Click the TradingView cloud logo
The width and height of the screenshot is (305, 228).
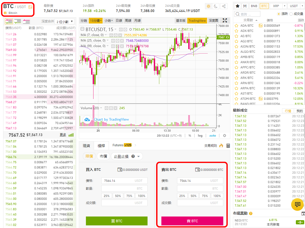87,119
